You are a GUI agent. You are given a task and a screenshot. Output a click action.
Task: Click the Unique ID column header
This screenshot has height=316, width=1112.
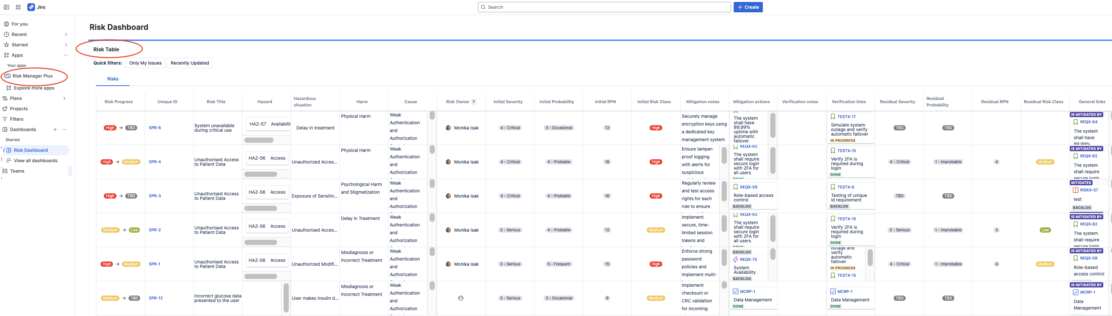[167, 102]
